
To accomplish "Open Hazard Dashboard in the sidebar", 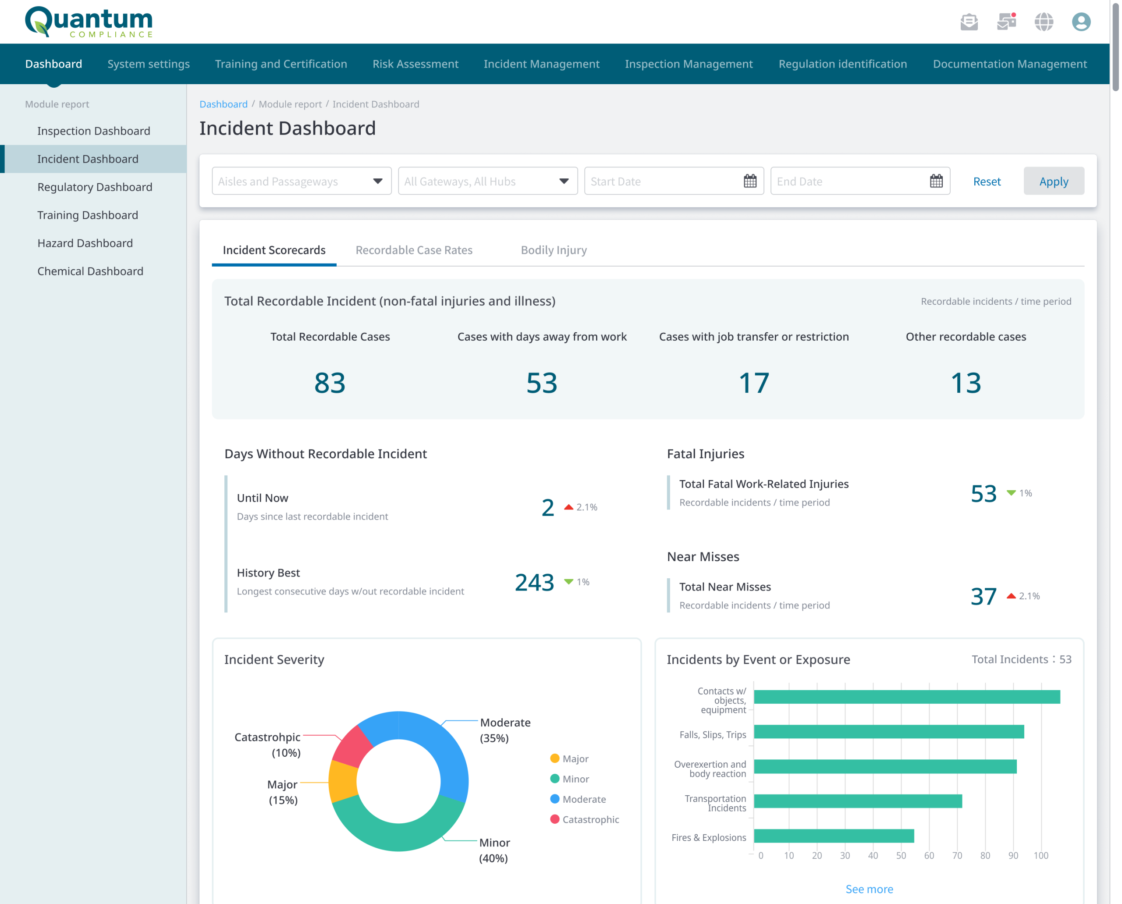I will (x=94, y=243).
